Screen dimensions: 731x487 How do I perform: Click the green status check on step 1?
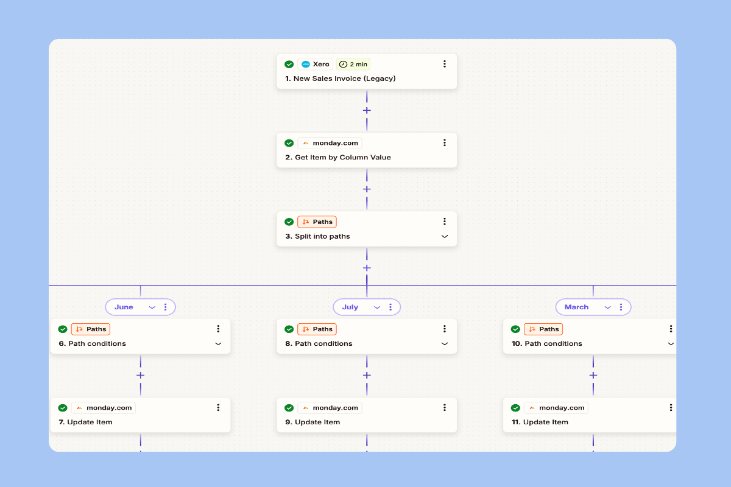click(289, 65)
